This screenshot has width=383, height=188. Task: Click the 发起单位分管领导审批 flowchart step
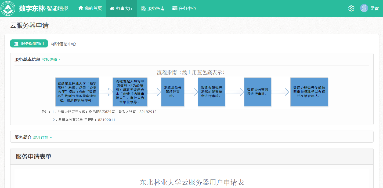coord(172,92)
